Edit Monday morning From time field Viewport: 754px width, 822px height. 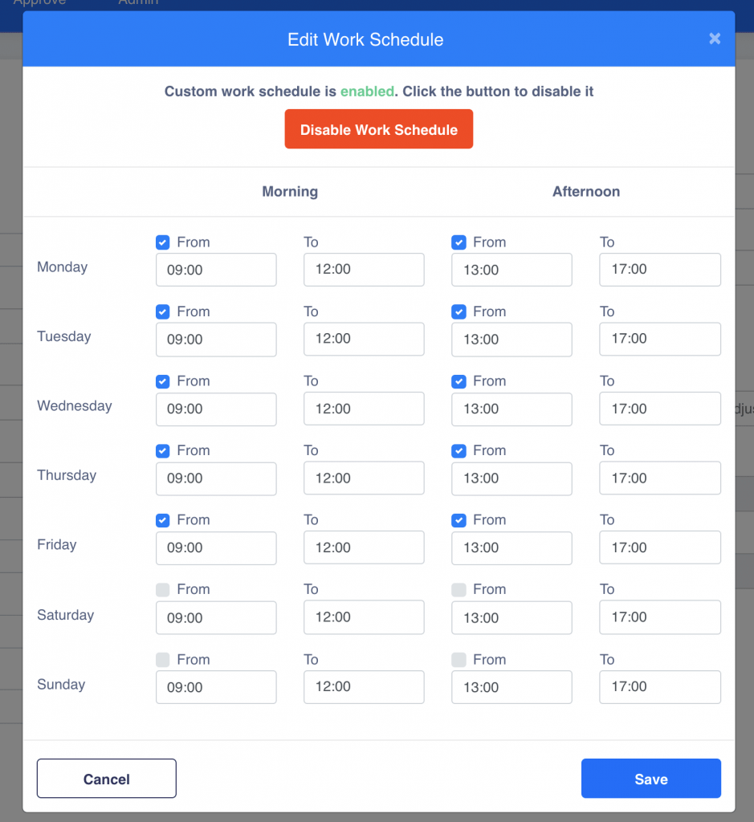coord(216,270)
